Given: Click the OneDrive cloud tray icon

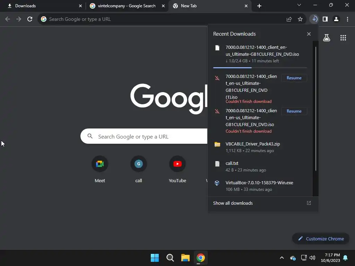Looking at the screenshot, I should click(x=293, y=258).
